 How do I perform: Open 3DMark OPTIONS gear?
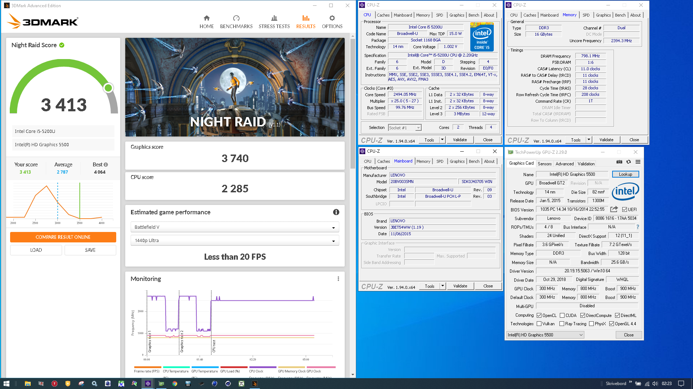pos(332,22)
